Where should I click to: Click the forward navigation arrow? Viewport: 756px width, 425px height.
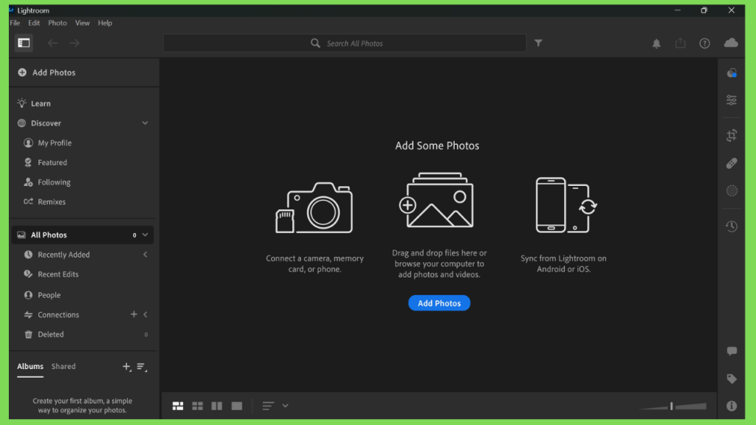75,44
